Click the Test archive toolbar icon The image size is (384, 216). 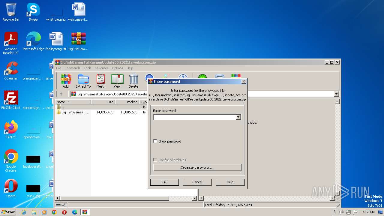click(x=100, y=81)
